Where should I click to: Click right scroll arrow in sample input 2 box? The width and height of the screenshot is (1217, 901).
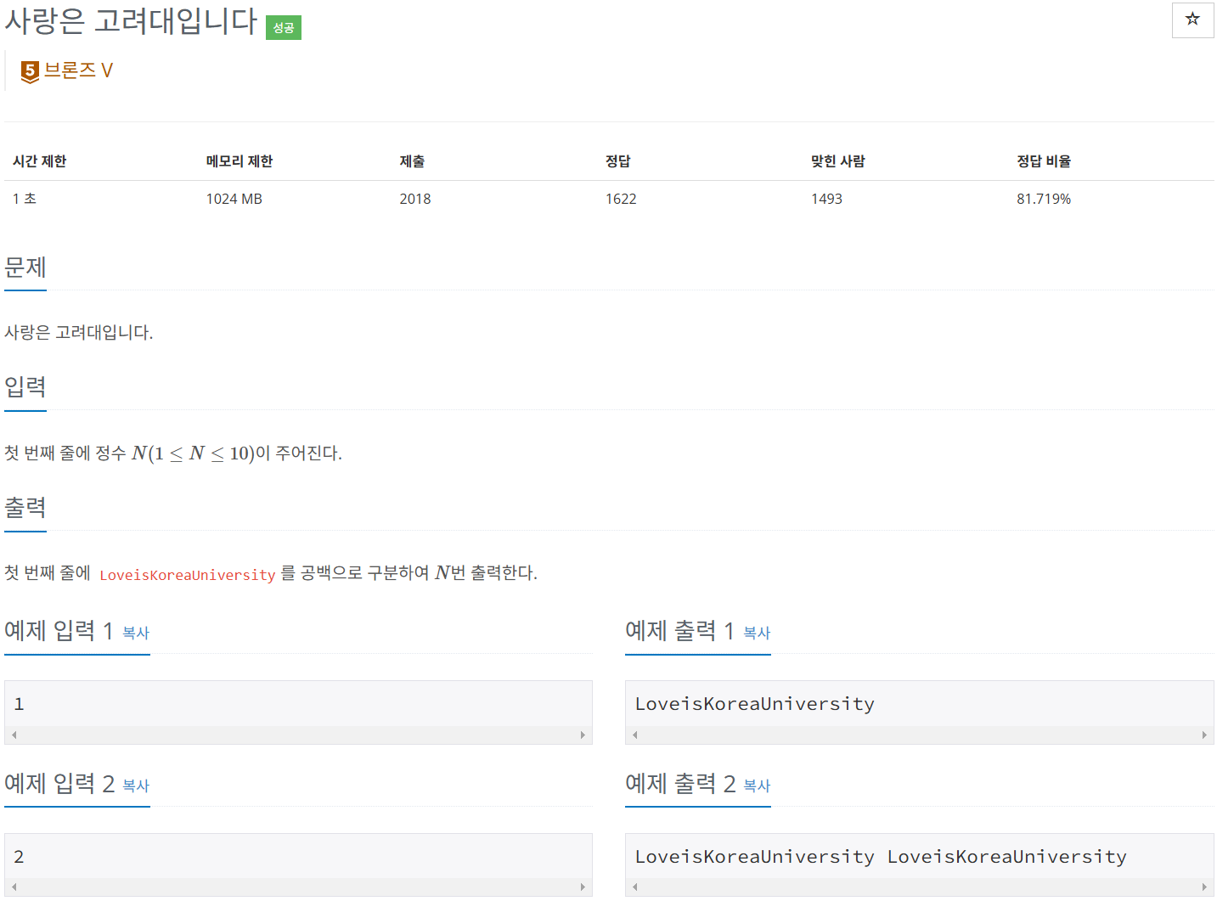583,887
